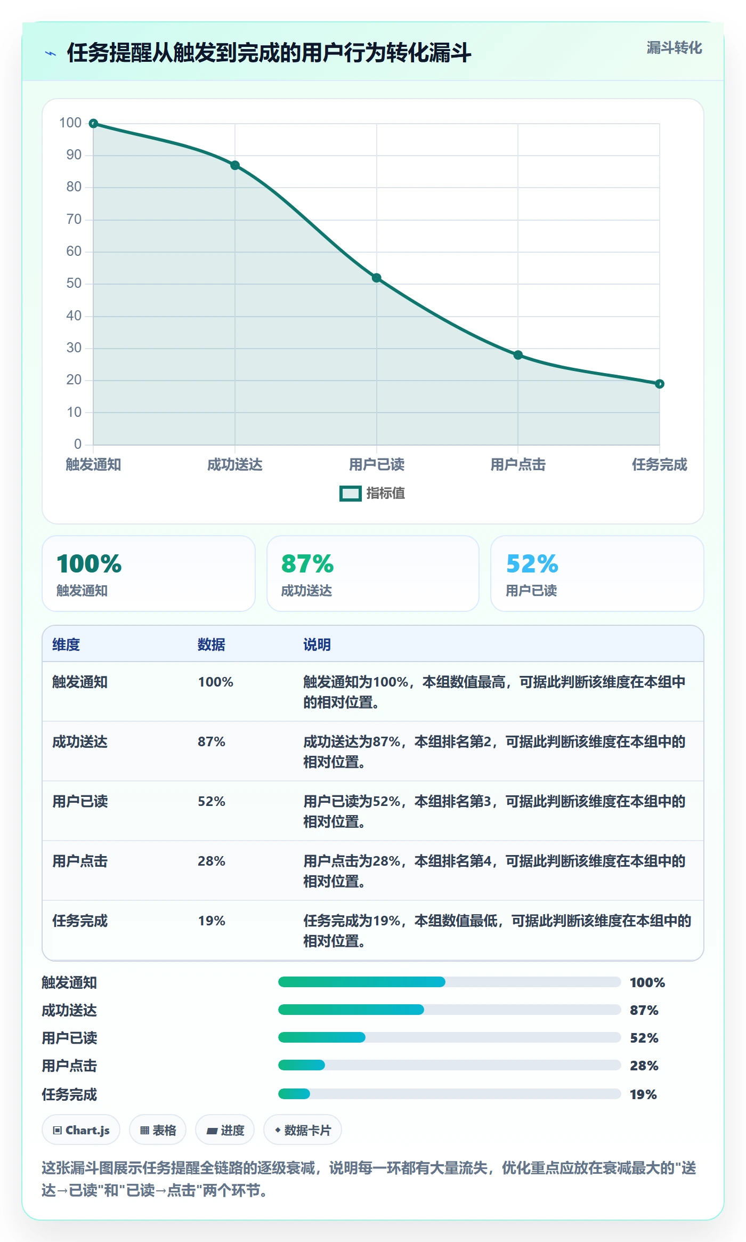746x1242 pixels.
Task: Click the 成功送达 progress bar
Action: click(449, 1010)
